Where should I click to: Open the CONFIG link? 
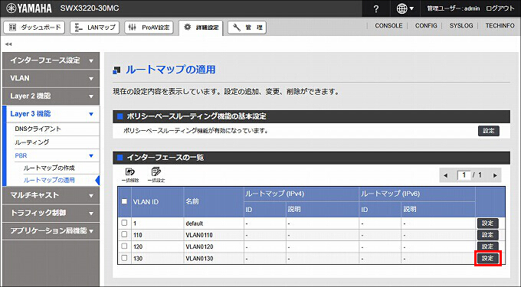[x=426, y=25]
